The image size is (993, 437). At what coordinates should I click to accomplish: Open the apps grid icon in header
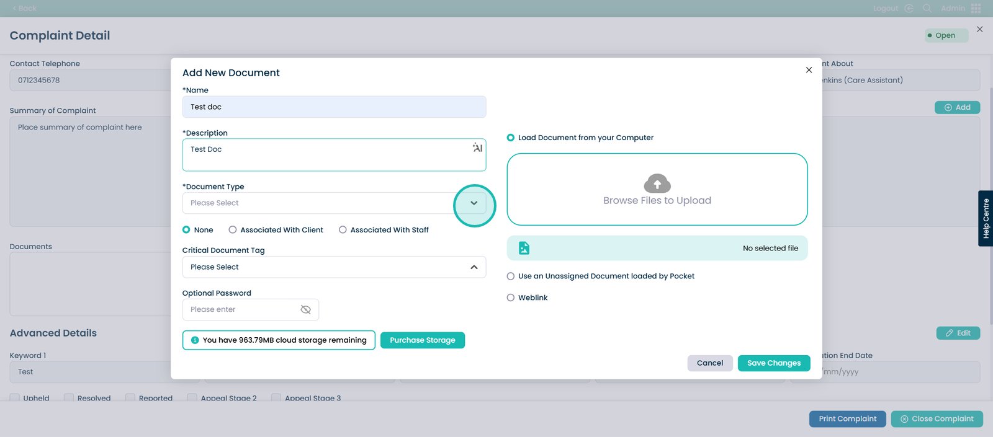click(976, 8)
